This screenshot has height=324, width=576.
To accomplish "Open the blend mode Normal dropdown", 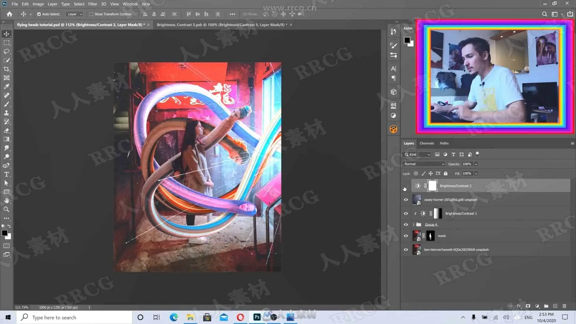I will coord(424,164).
